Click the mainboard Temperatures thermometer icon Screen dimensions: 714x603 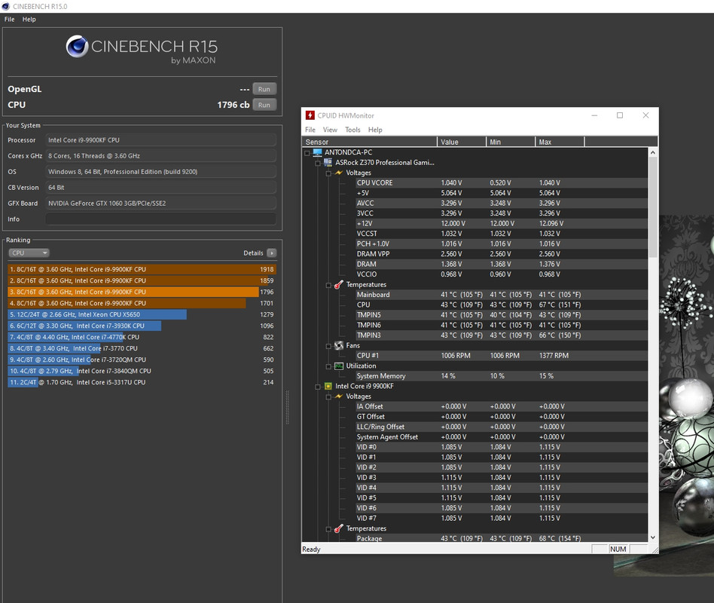point(339,284)
